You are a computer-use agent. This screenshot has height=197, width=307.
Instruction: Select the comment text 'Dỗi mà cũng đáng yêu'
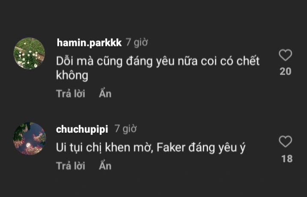click(115, 61)
